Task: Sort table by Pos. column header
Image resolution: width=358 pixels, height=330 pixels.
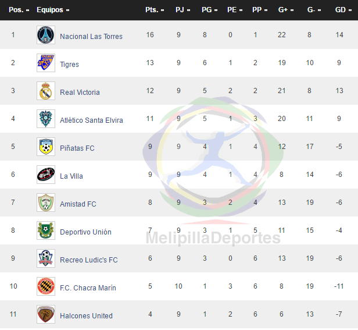Action: pos(19,10)
